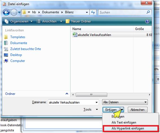Choose Einfügen in the dropdown menu
The height and width of the screenshot is (133, 160).
tap(130, 116)
